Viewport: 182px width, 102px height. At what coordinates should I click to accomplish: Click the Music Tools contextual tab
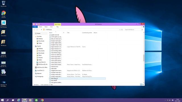57,24
